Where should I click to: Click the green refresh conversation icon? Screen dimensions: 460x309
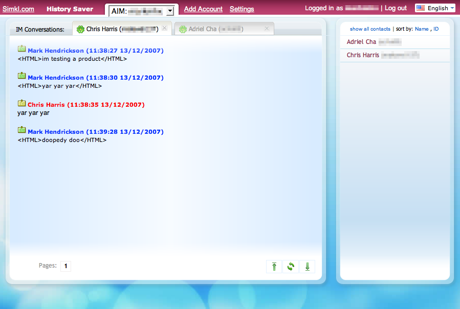point(291,267)
